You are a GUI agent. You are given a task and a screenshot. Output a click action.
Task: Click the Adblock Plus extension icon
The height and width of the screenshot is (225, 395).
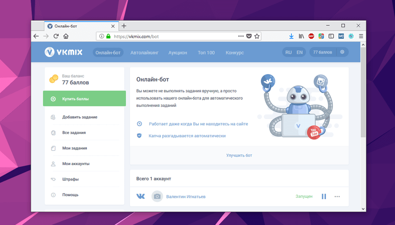click(x=311, y=36)
